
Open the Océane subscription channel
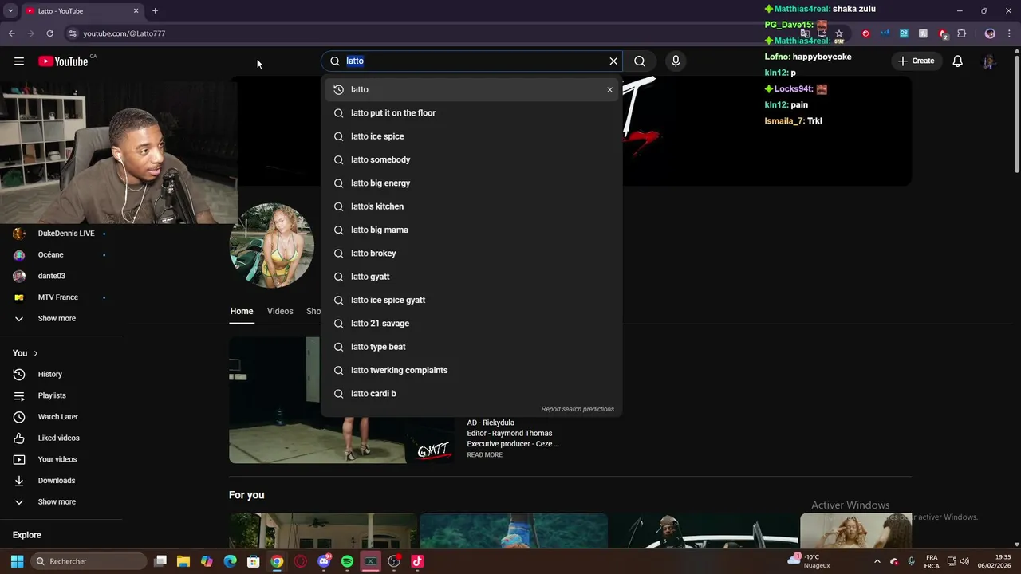click(61, 255)
